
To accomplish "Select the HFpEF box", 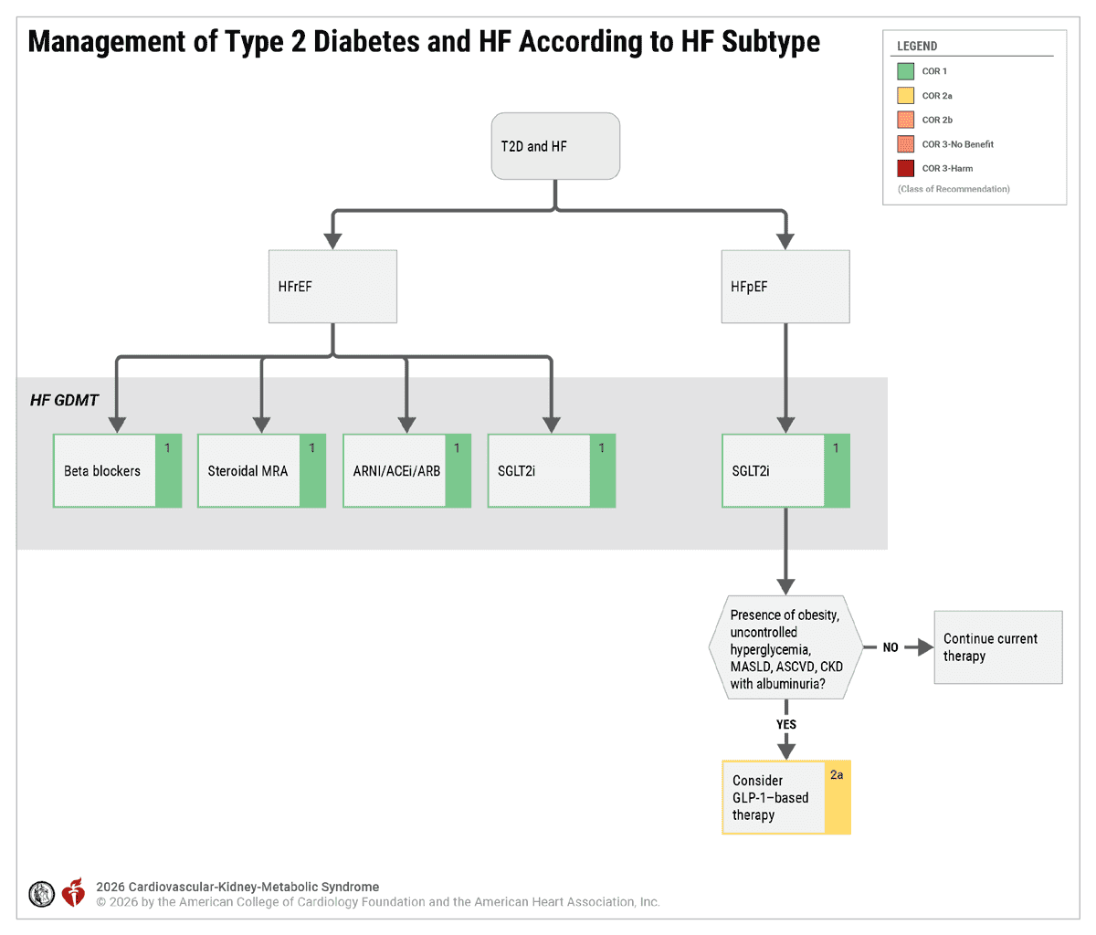I will (785, 287).
